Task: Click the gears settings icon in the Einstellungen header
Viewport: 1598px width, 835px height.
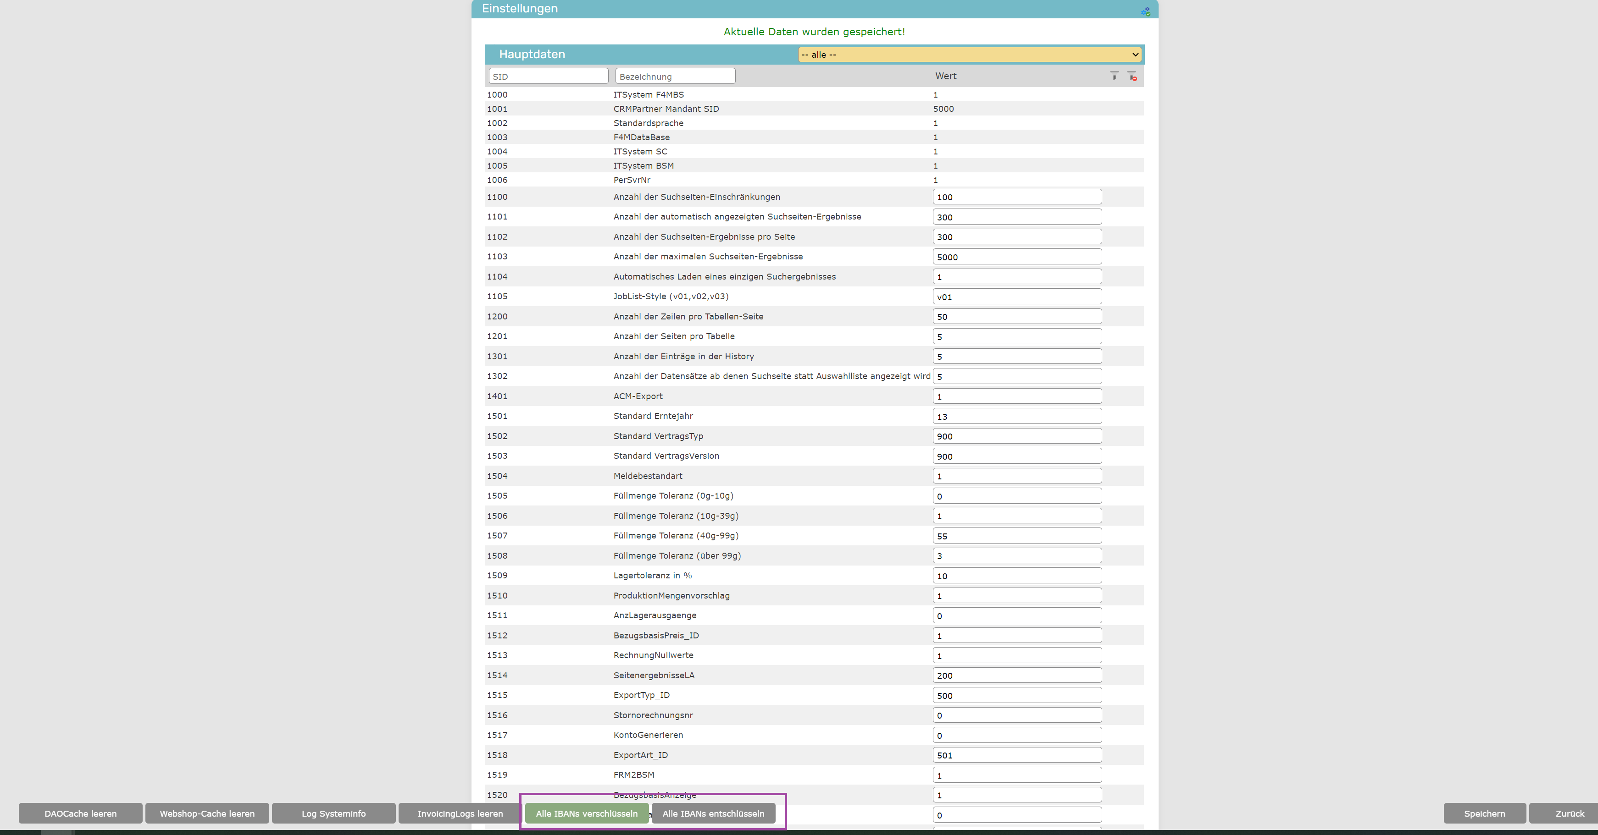Action: (1145, 11)
